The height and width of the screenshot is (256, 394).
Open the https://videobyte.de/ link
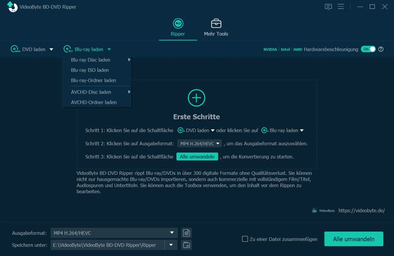361,211
